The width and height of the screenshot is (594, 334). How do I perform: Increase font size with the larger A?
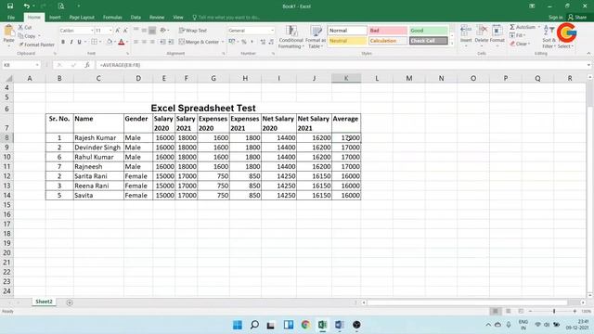(118, 31)
